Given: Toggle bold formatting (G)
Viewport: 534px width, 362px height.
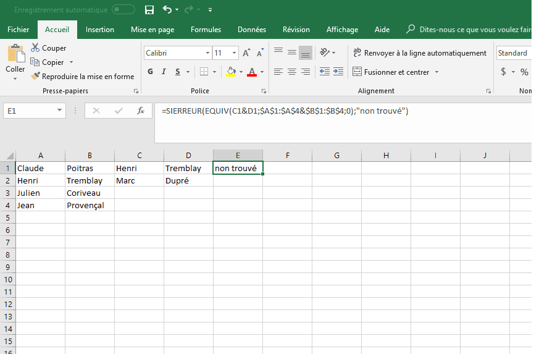Looking at the screenshot, I should tap(150, 72).
